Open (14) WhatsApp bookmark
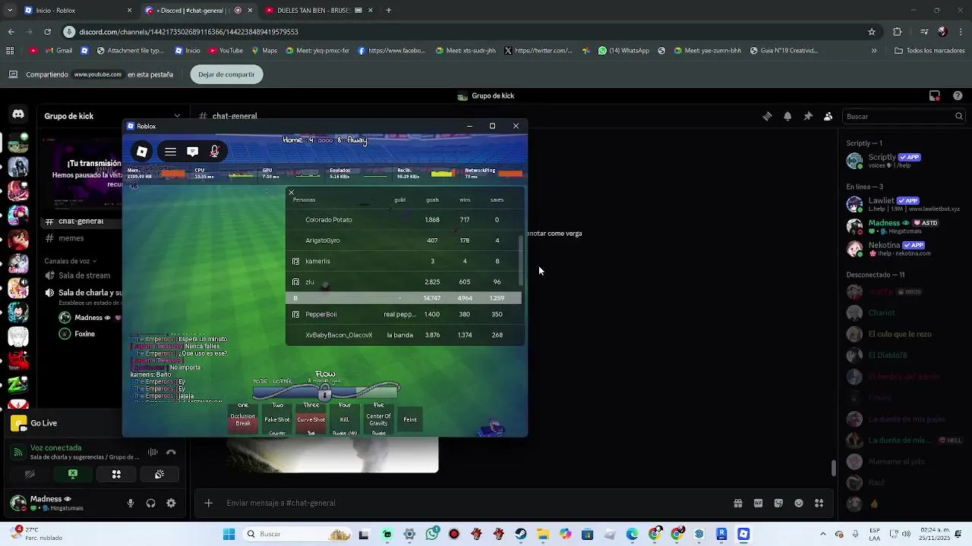The height and width of the screenshot is (546, 972). tap(623, 51)
